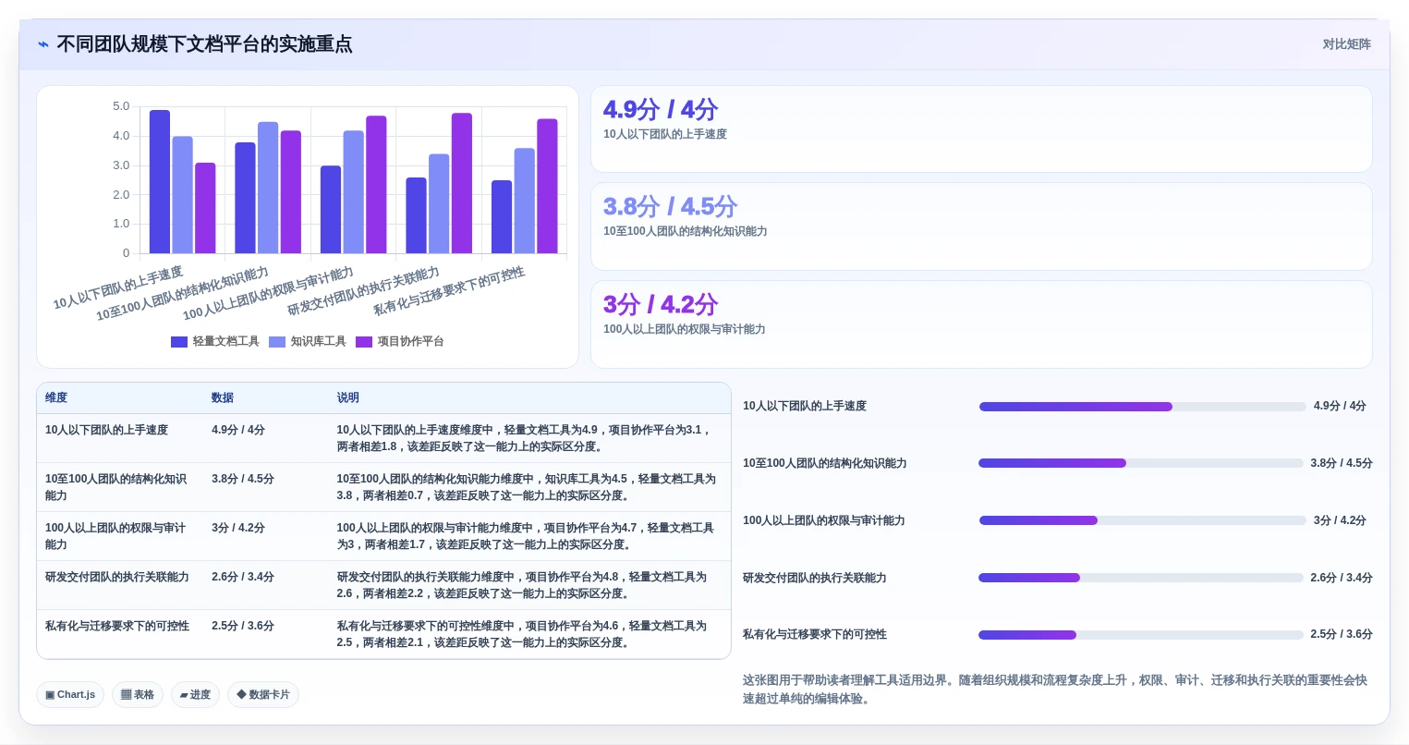
Task: Toggle the 轻量文档工具 legend swatch
Action: pos(179,342)
